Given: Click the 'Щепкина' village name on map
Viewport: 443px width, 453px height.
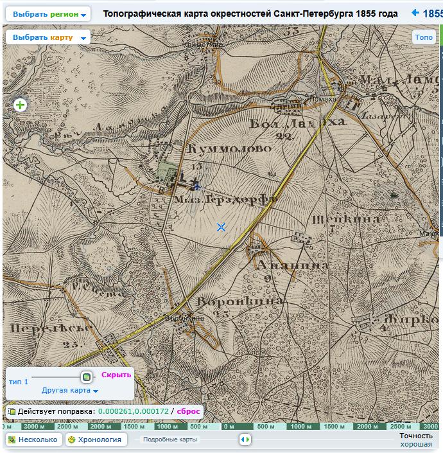Looking at the screenshot, I should [346, 220].
